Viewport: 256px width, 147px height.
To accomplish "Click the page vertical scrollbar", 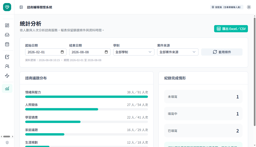I will [254, 72].
